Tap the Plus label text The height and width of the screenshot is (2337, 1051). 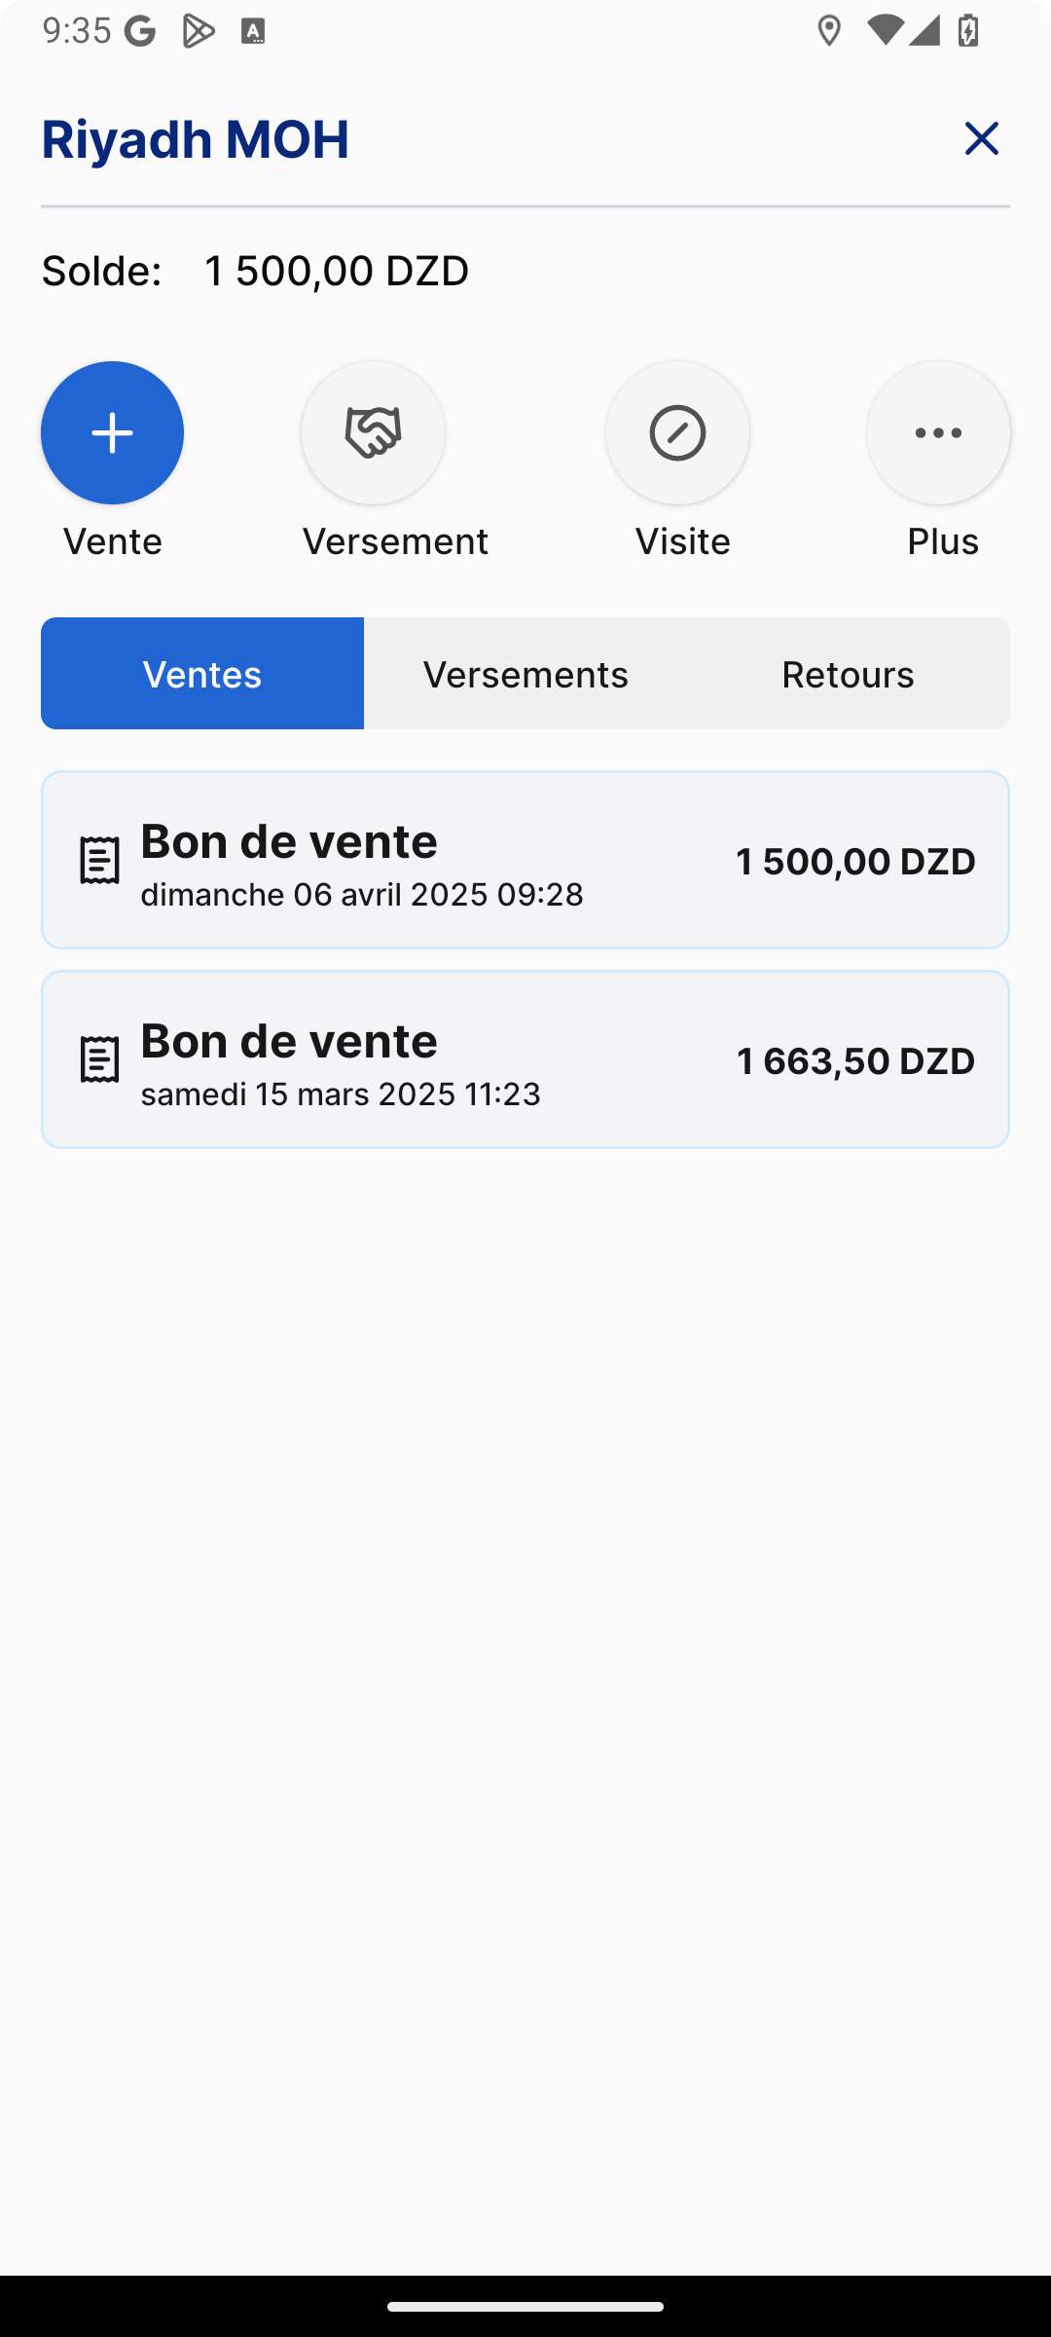(x=942, y=541)
